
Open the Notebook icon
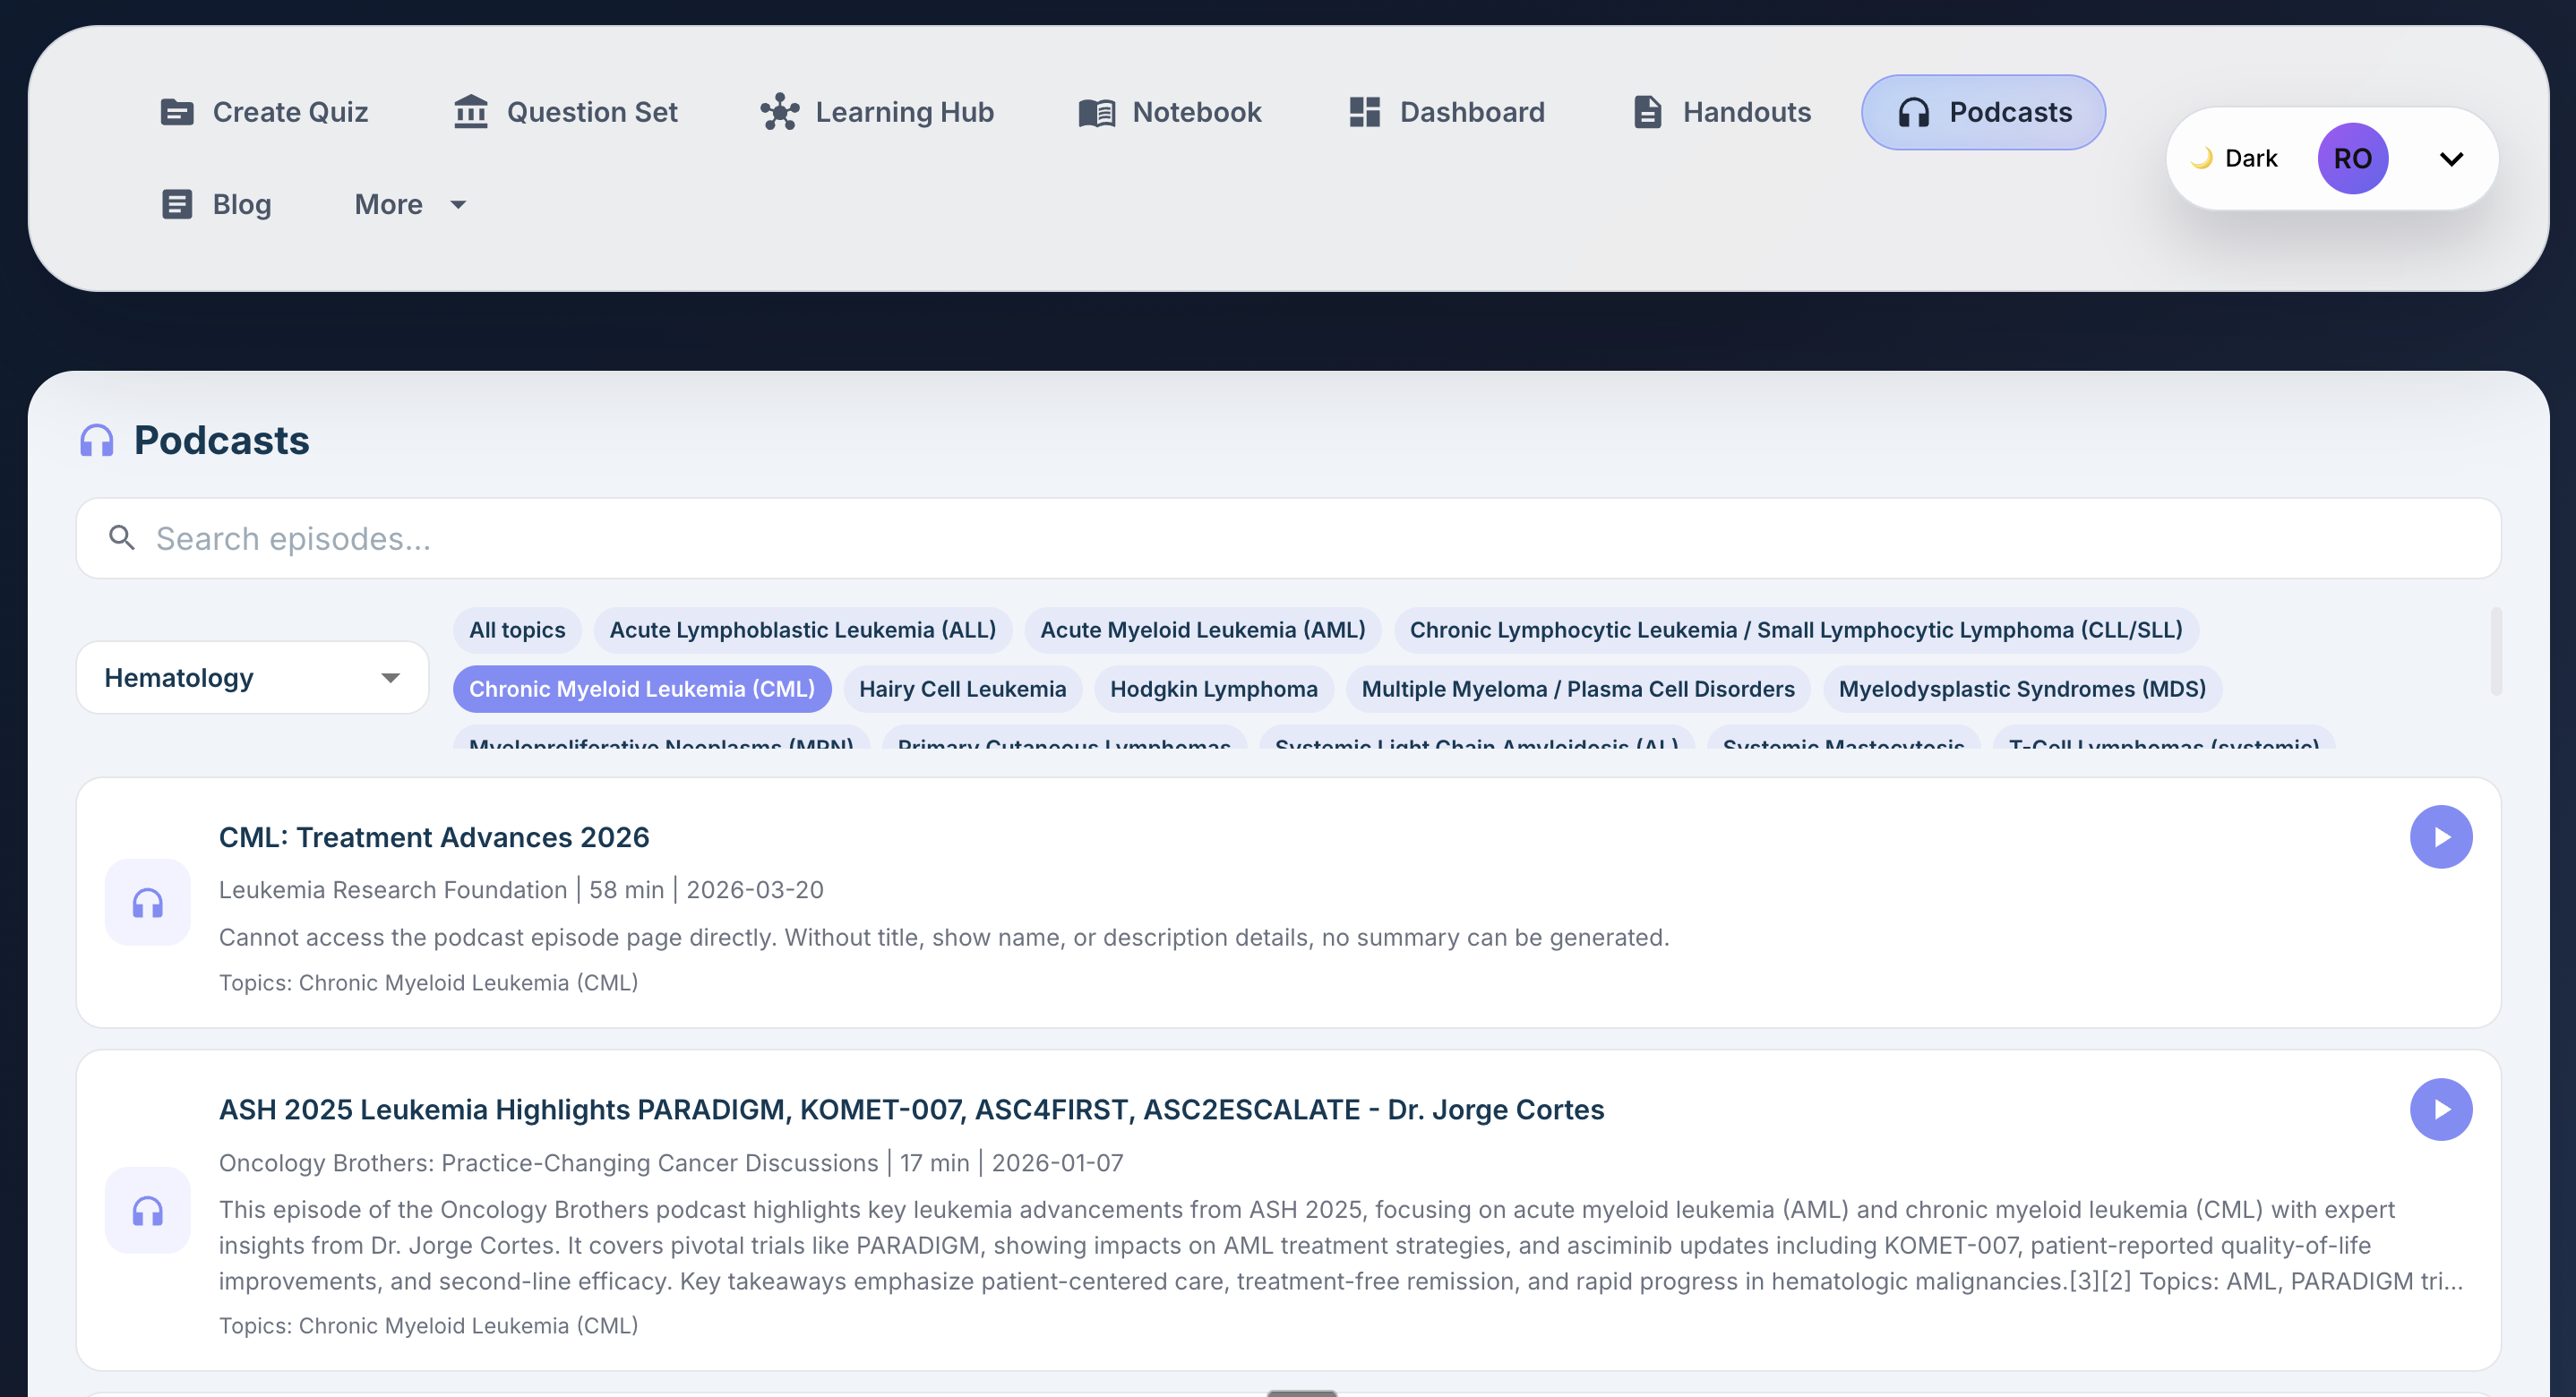point(1096,112)
